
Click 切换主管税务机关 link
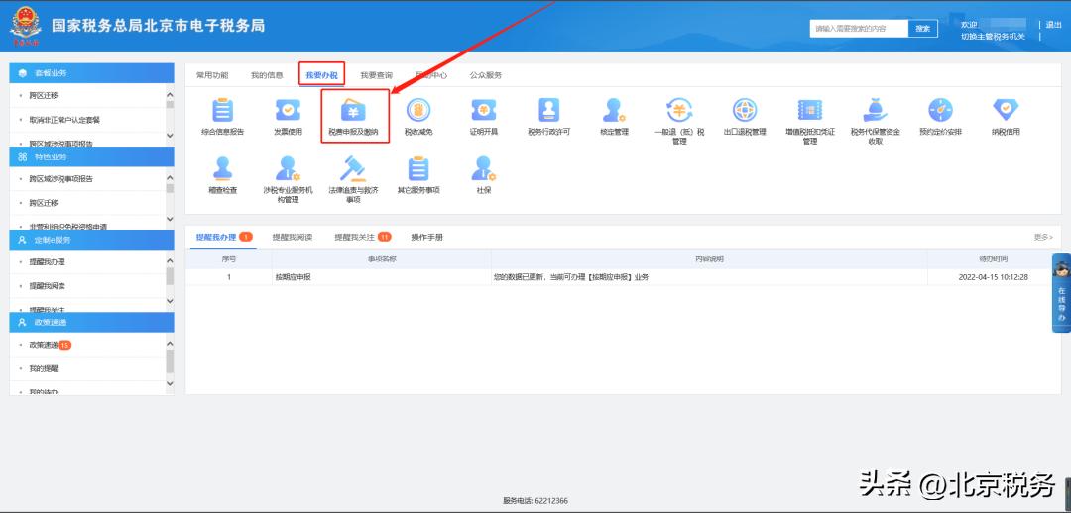click(x=993, y=37)
